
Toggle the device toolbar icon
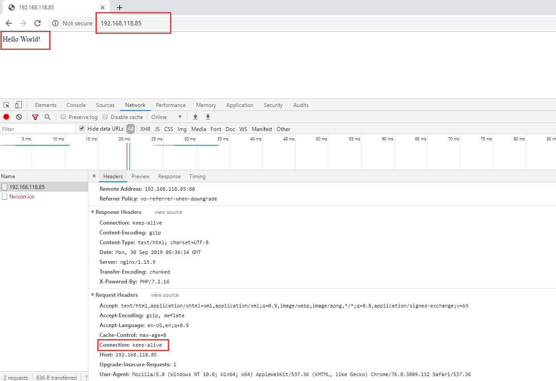18,105
